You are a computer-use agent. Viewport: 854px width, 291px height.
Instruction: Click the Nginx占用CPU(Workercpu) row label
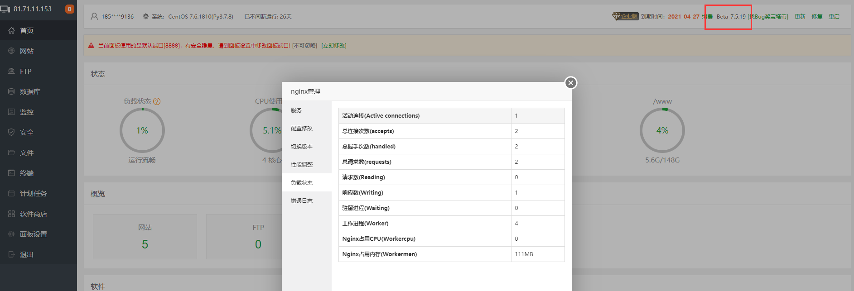(x=379, y=239)
